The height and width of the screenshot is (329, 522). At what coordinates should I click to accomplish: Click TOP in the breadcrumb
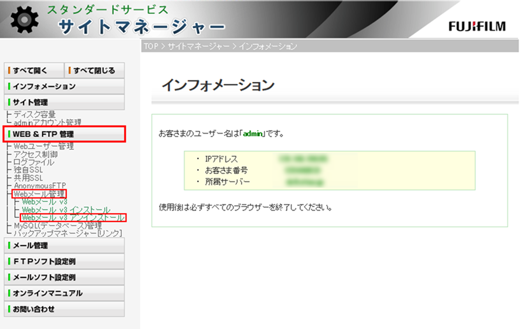pos(151,46)
